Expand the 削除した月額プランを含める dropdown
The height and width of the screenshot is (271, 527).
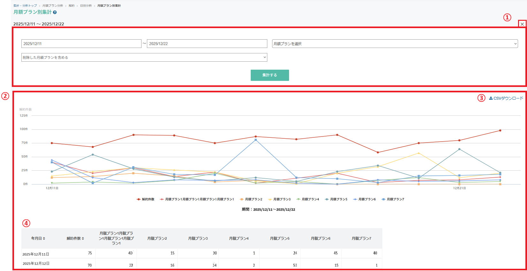pyautogui.click(x=144, y=58)
